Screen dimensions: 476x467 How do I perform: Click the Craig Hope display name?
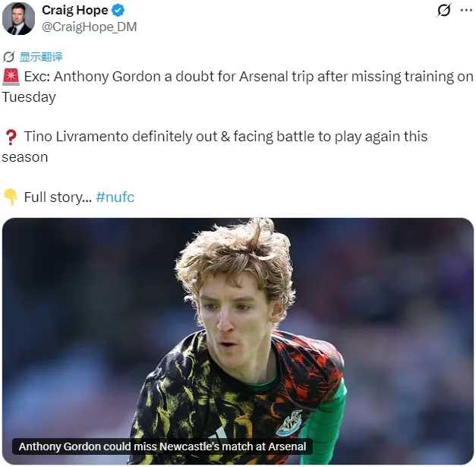[75, 11]
